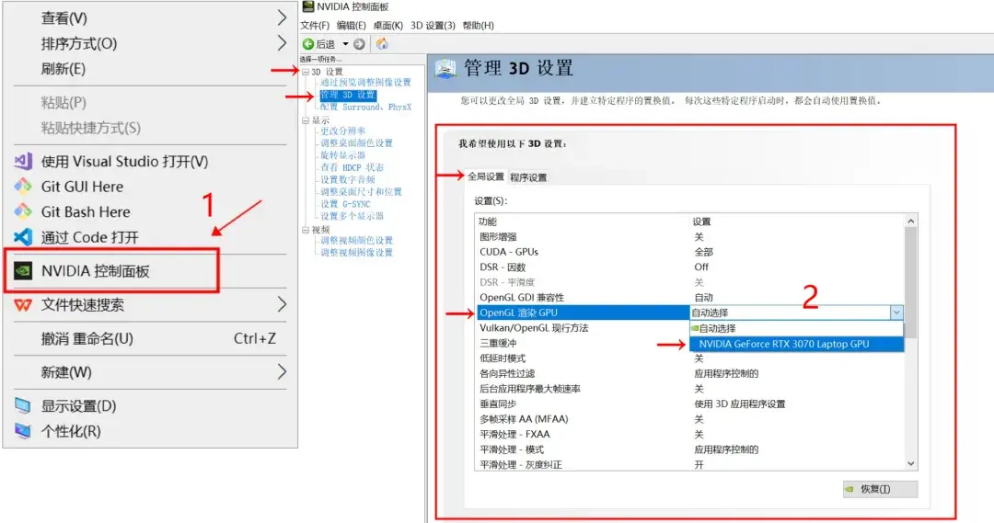Open 设置多个显示器 link
The image size is (994, 523).
pos(352,216)
